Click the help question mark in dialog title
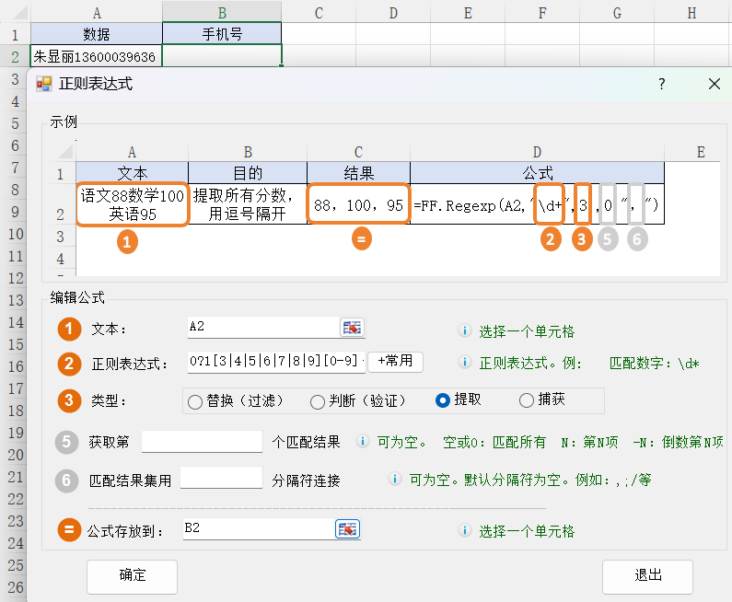The width and height of the screenshot is (732, 602). pos(661,84)
